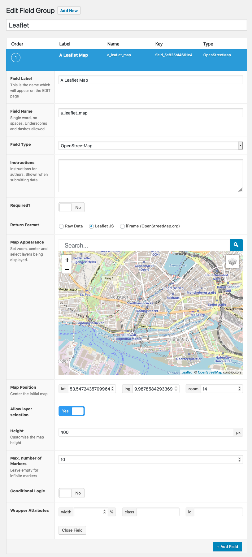This screenshot has height=557, width=252.
Task: Click the field group title input Leaflet
Action: point(127,25)
